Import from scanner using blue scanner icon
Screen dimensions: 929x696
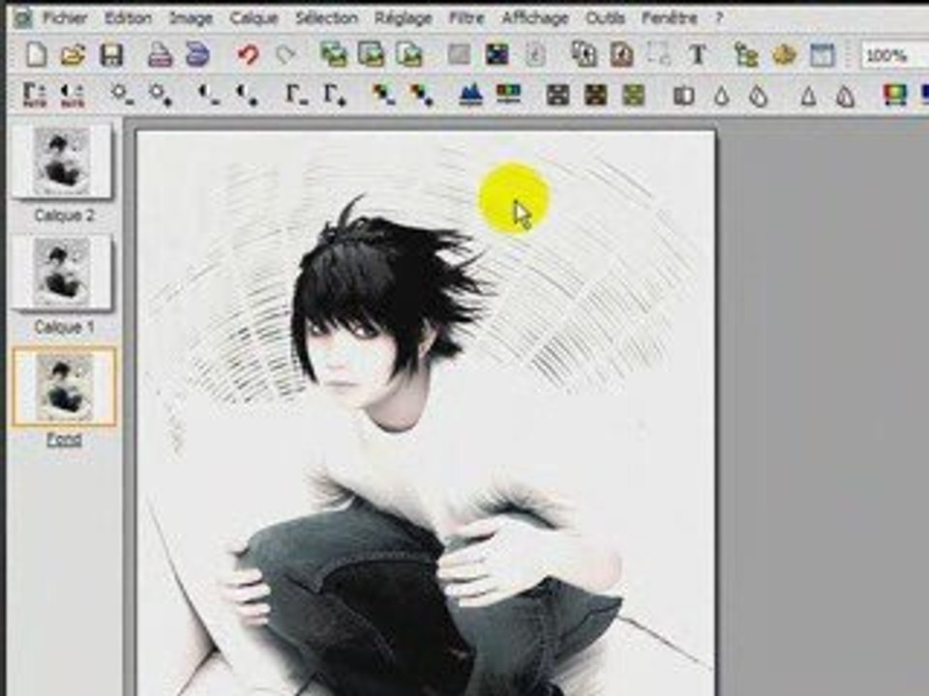point(197,55)
